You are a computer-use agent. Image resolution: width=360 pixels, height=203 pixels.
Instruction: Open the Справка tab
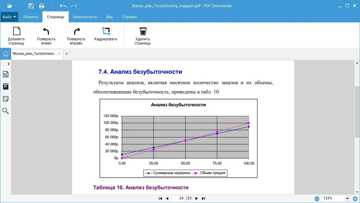[129, 17]
